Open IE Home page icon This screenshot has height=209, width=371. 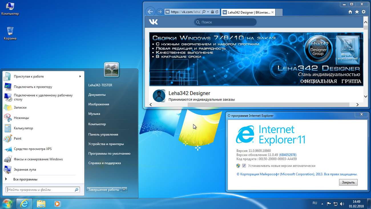[x=350, y=12]
